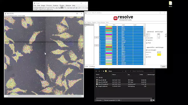Toggle the 'ignore z' checkbox
The height and width of the screenshot is (105, 188).
point(147,40)
